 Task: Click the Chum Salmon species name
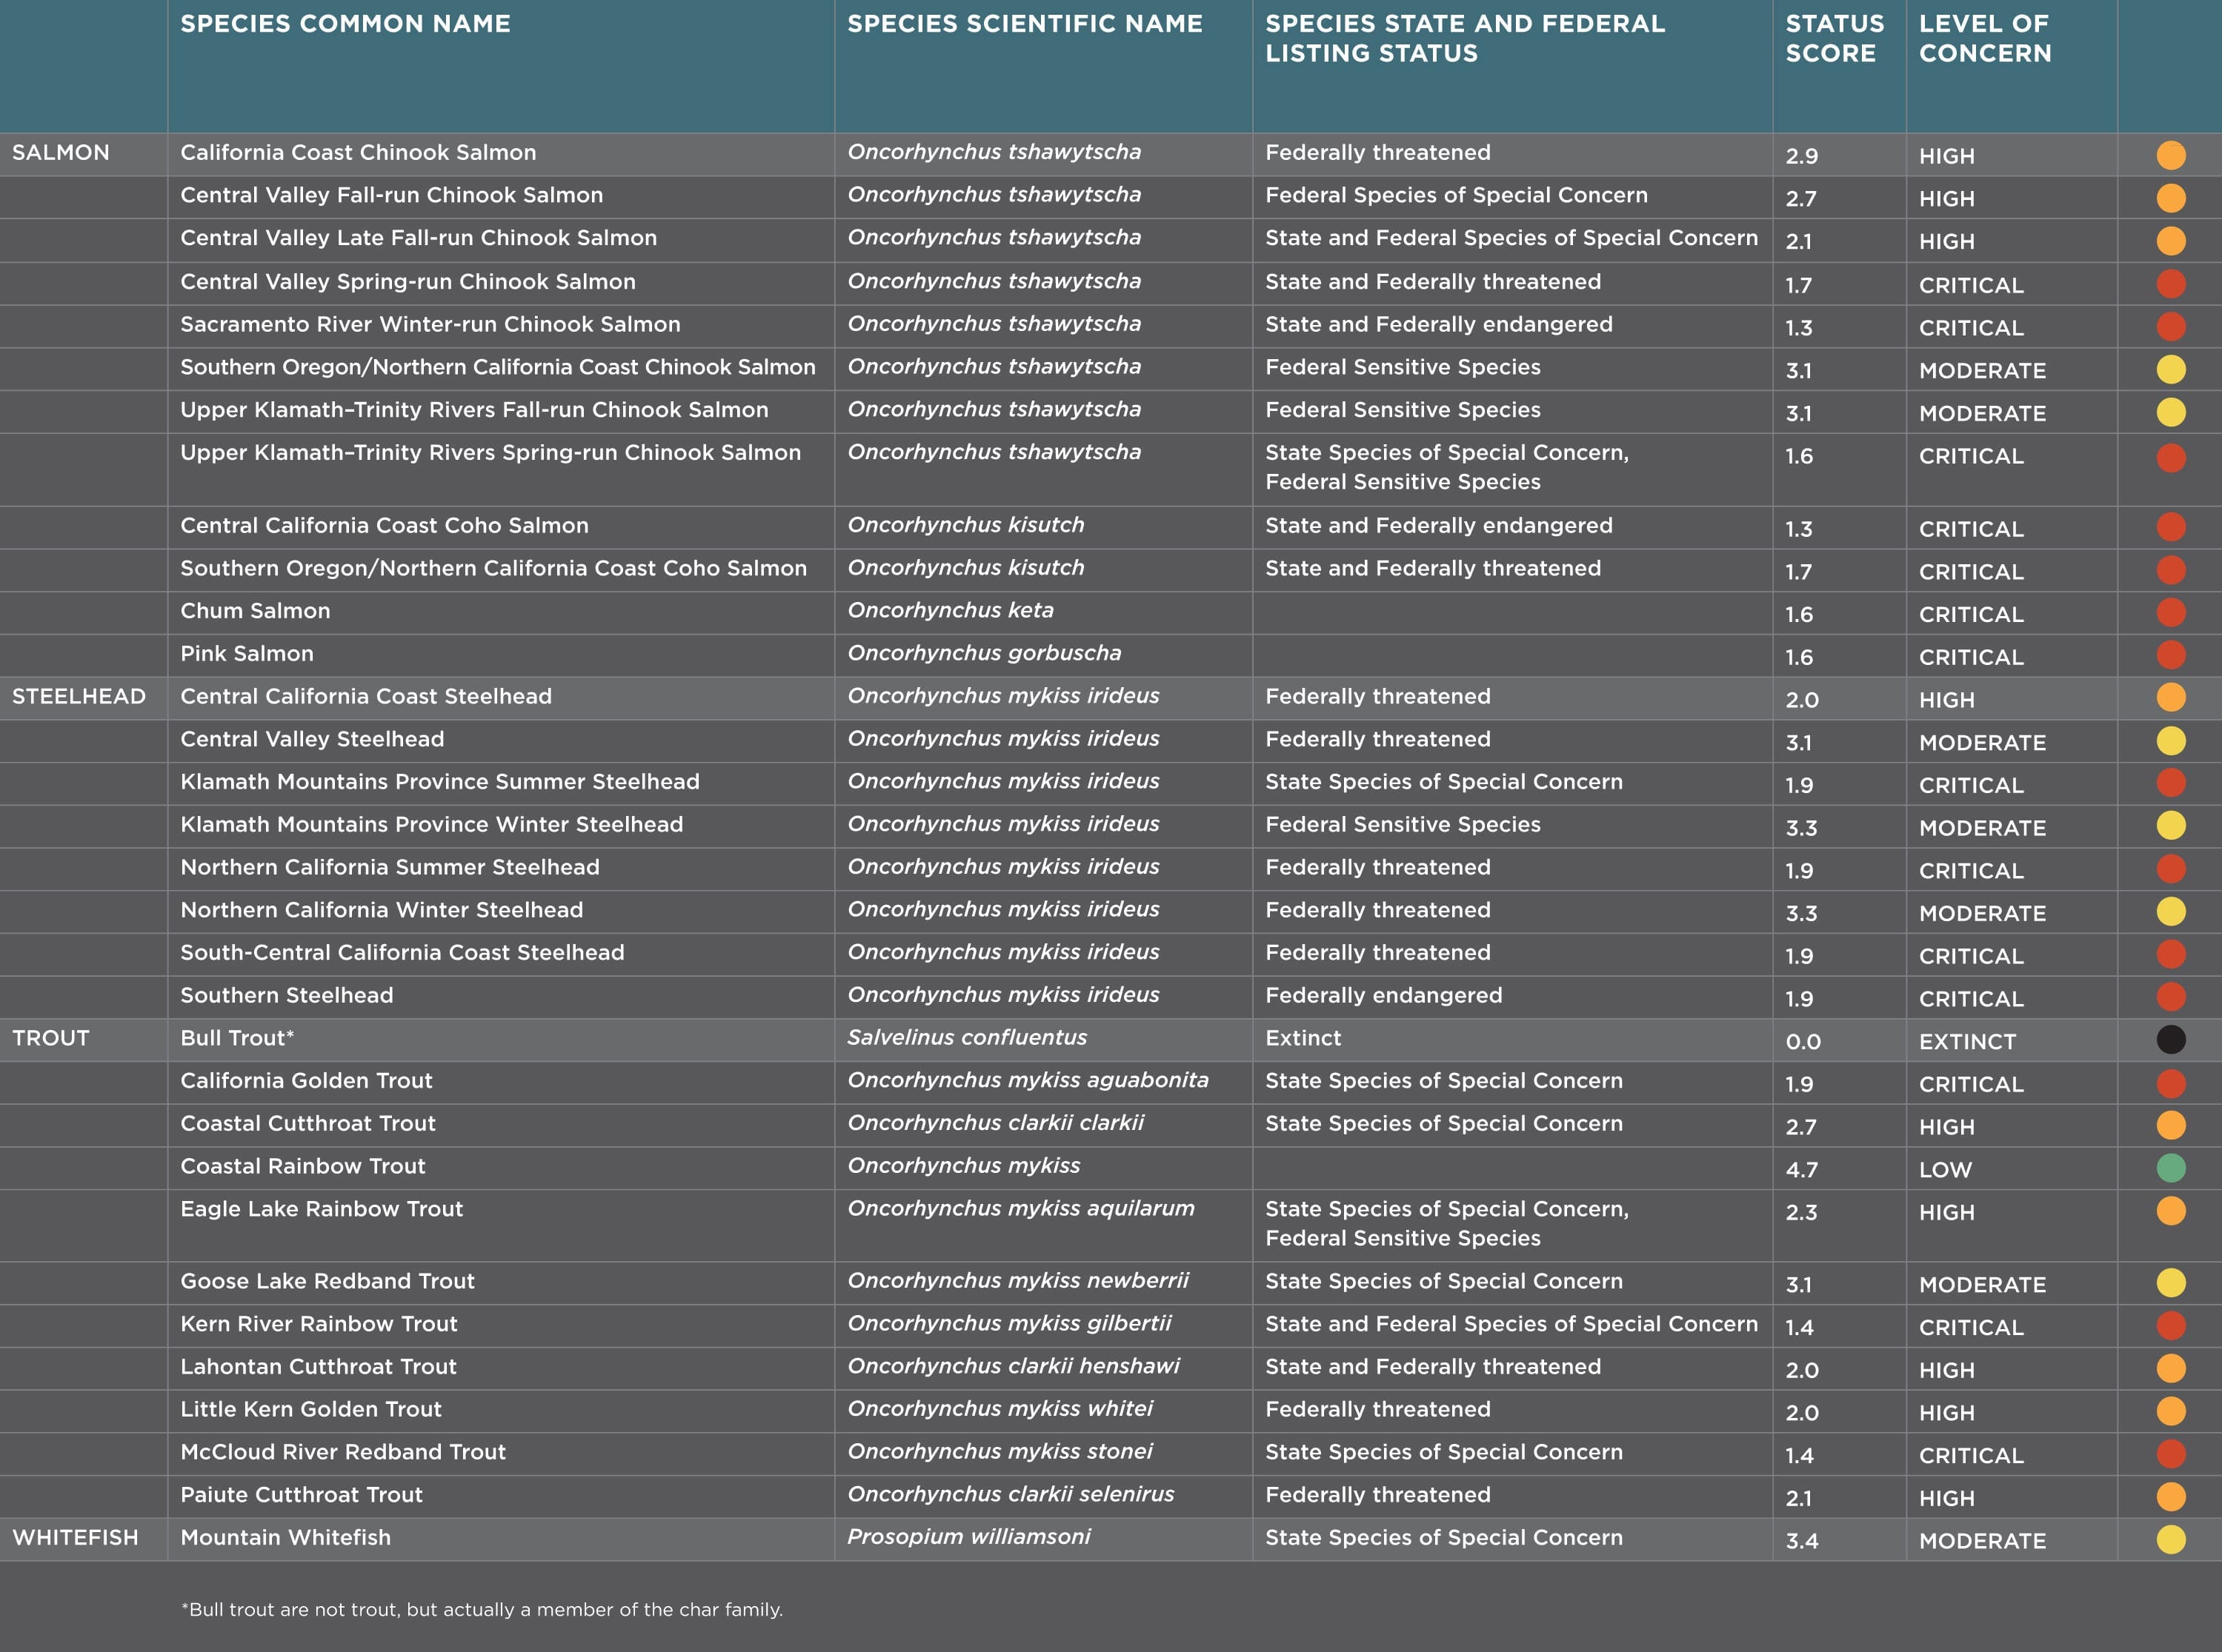255,611
